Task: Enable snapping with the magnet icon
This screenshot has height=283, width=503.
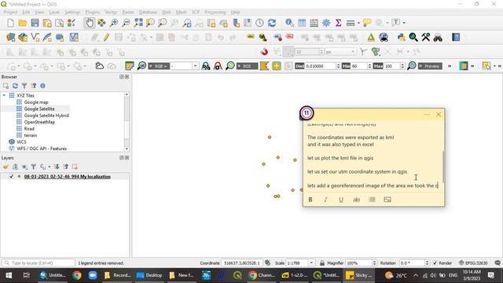Action: [264, 52]
